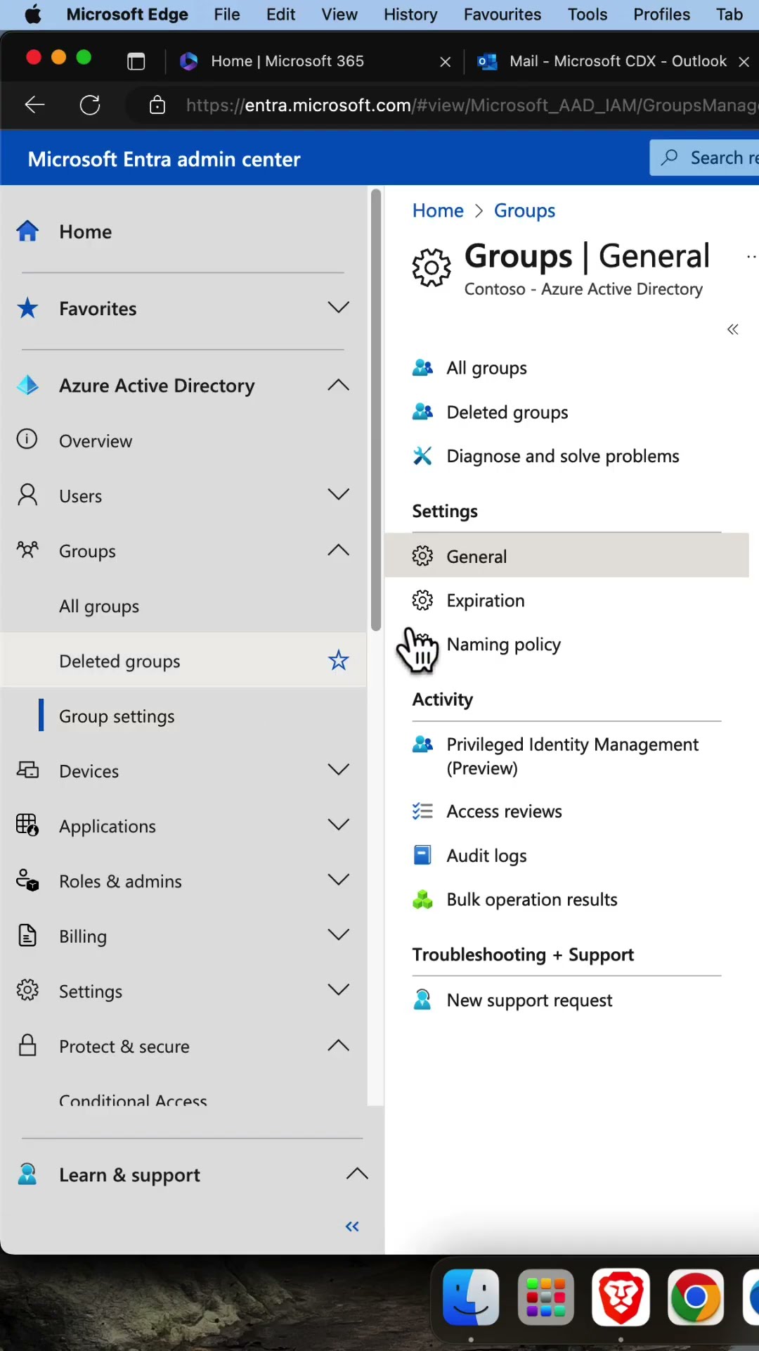The image size is (759, 1351).
Task: Click the Home breadcrumb link
Action: coord(438,210)
